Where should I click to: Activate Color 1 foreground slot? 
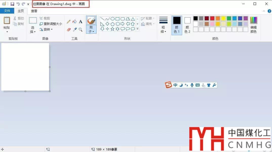click(177, 25)
